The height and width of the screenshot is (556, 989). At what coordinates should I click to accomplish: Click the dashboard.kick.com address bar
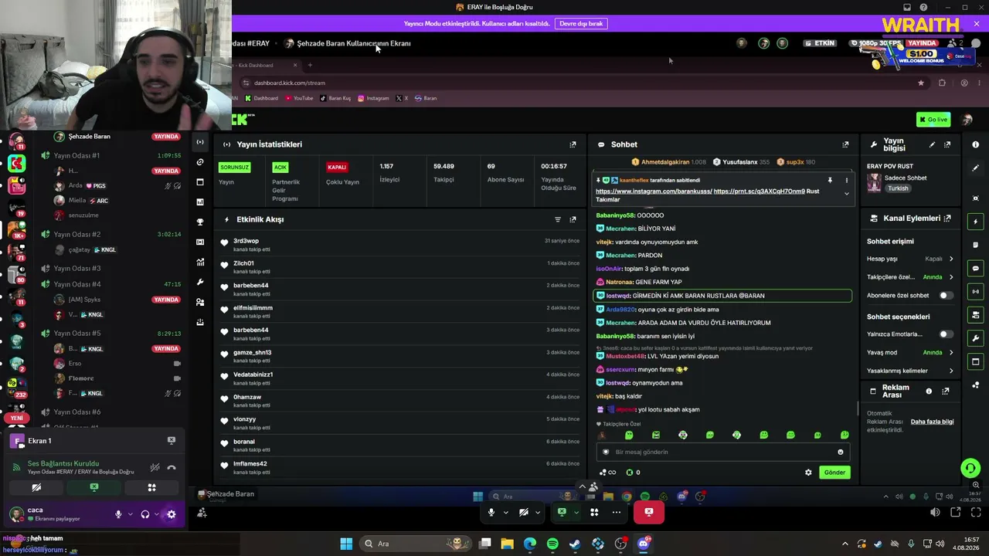tap(579, 83)
